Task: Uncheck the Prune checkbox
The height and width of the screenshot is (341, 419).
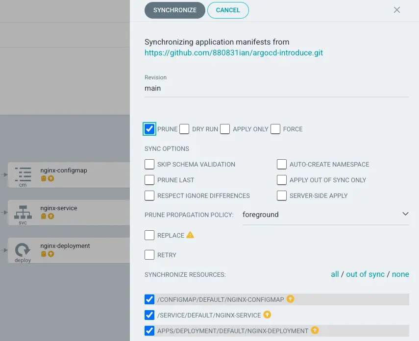Action: (149, 129)
